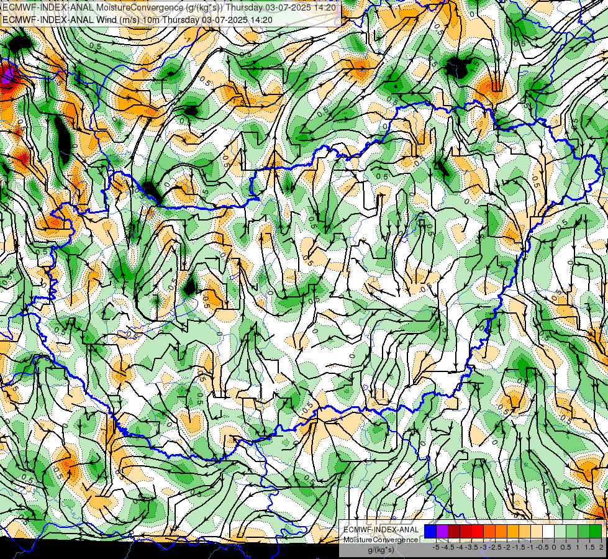The width and height of the screenshot is (608, 559).
Task: Click the 'Wind (m/s) 10m' title line
Action: 137,20
